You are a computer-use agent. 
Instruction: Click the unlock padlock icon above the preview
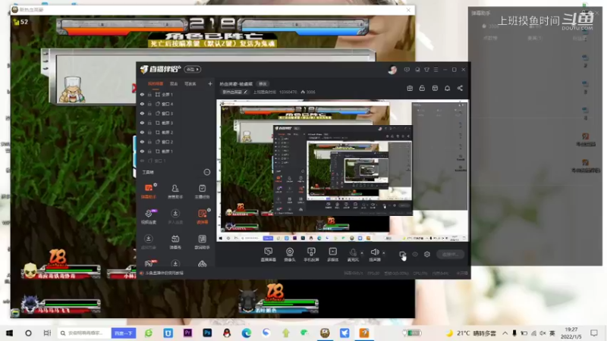coord(422,88)
